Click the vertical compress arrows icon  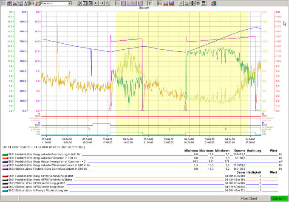(x=193, y=3)
